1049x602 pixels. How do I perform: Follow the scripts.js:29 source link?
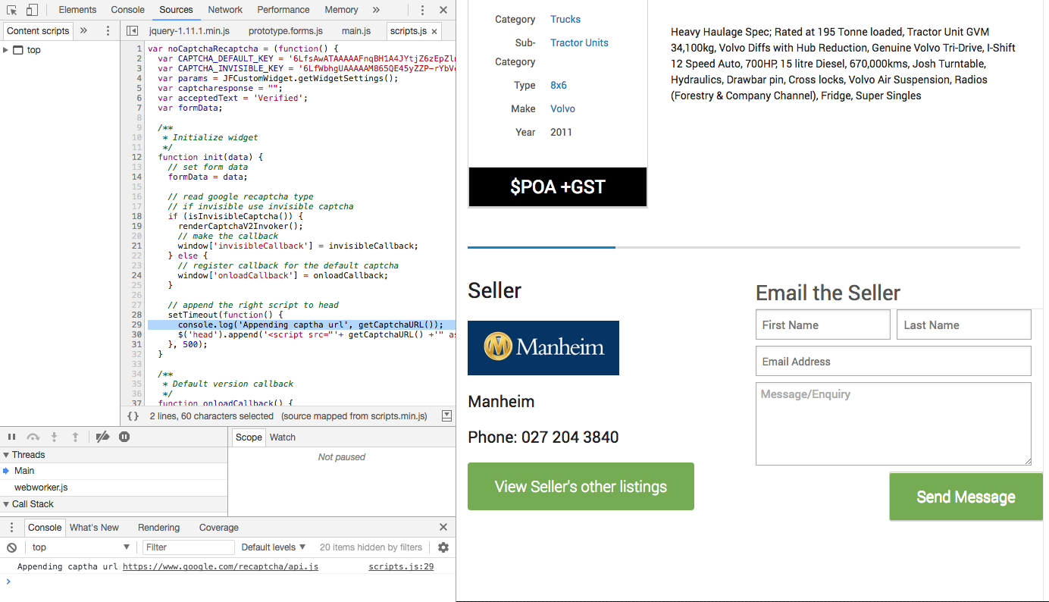point(401,567)
